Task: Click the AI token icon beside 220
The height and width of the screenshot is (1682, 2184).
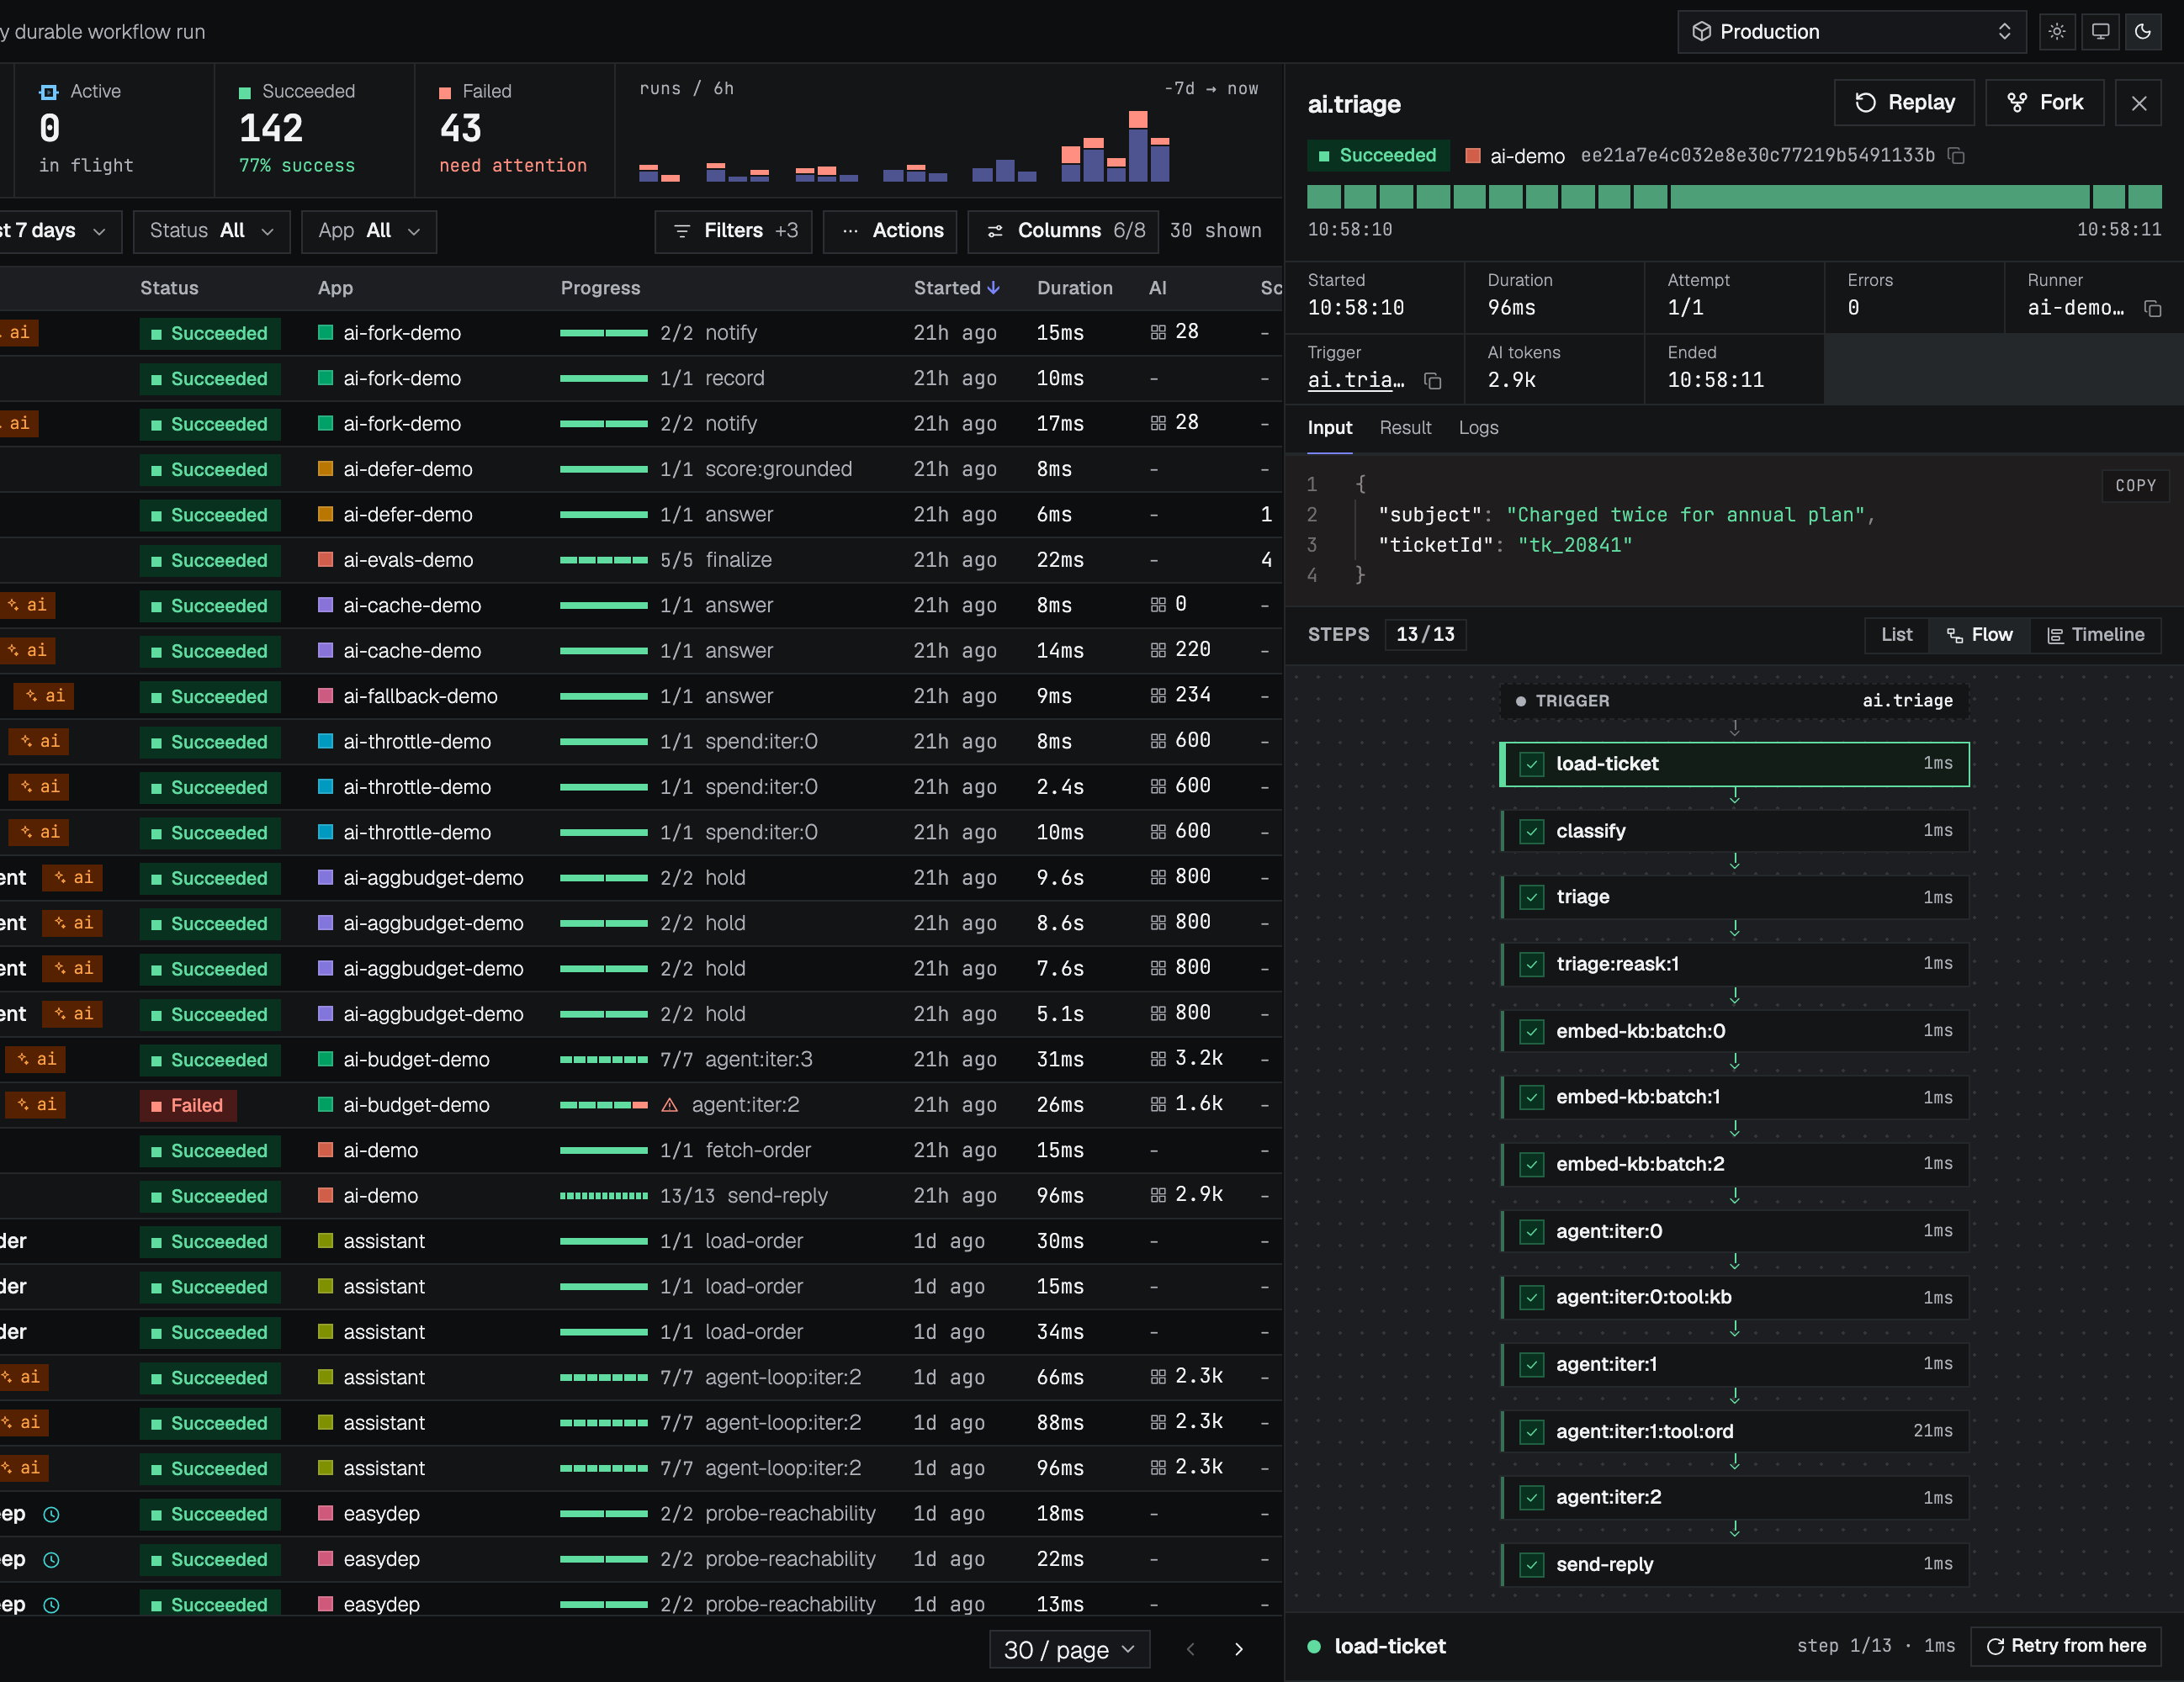Action: pos(1158,649)
